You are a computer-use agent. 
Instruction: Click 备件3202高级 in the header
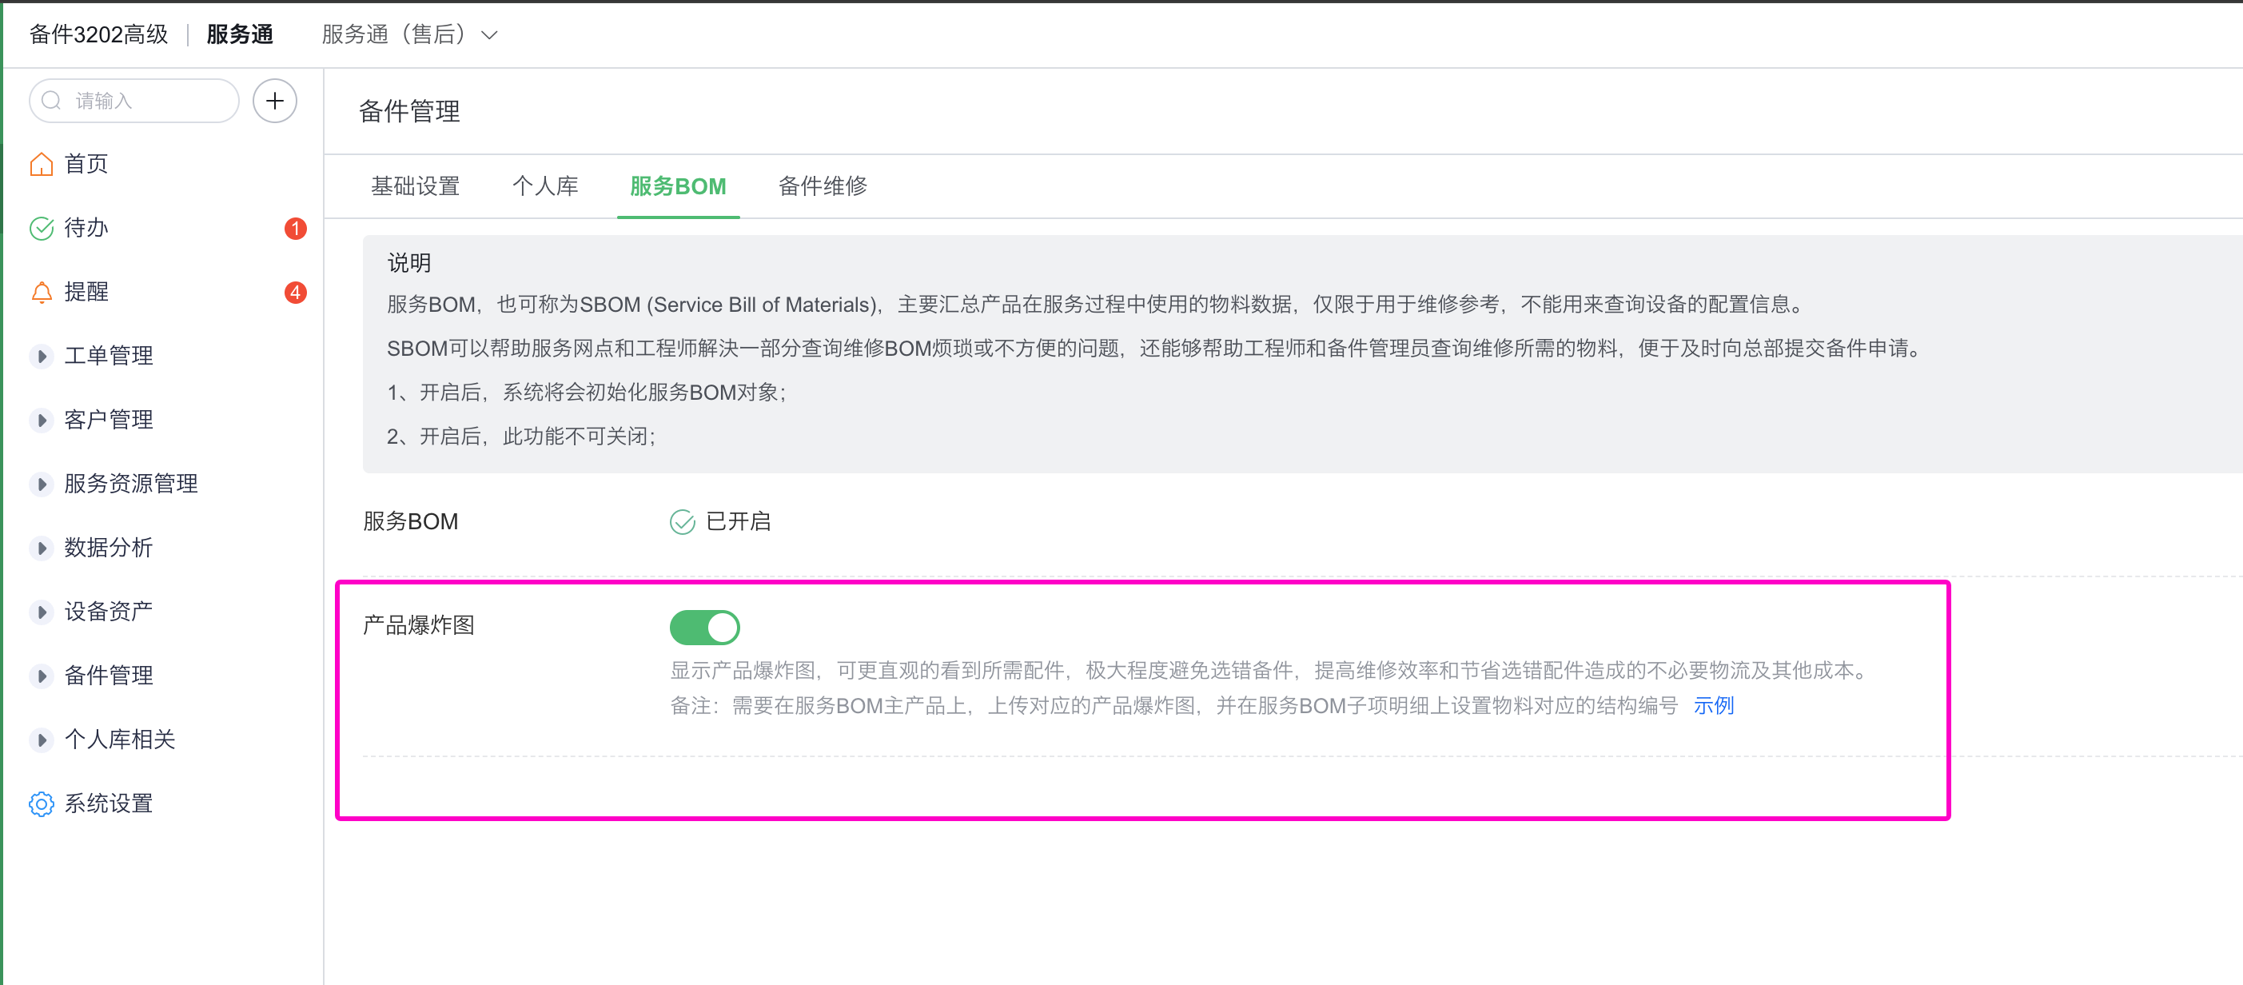pyautogui.click(x=98, y=35)
